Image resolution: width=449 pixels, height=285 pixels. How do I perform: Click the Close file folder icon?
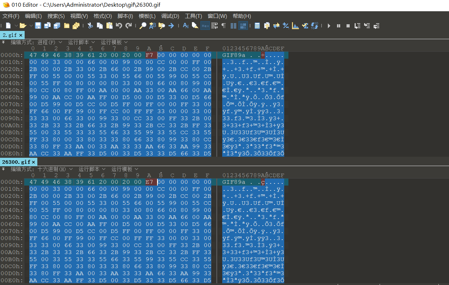(66, 26)
